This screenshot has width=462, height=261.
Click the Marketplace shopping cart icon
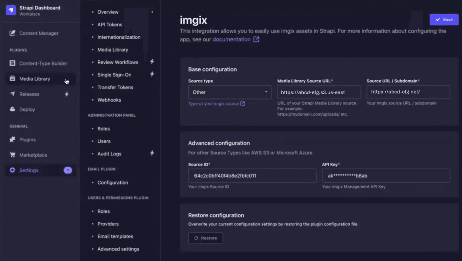(x=12, y=155)
